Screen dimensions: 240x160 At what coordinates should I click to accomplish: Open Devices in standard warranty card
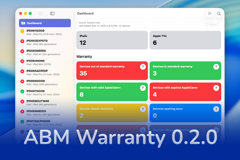185,71
